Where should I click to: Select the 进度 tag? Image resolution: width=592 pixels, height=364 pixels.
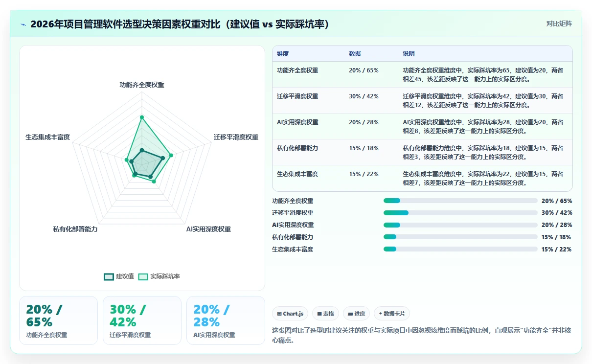pyautogui.click(x=356, y=314)
